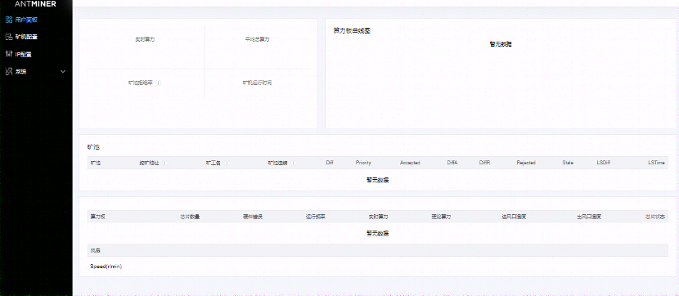Click the miner uptime (矿机运行时间) card label
This screenshot has height=296, width=679.
[x=257, y=83]
